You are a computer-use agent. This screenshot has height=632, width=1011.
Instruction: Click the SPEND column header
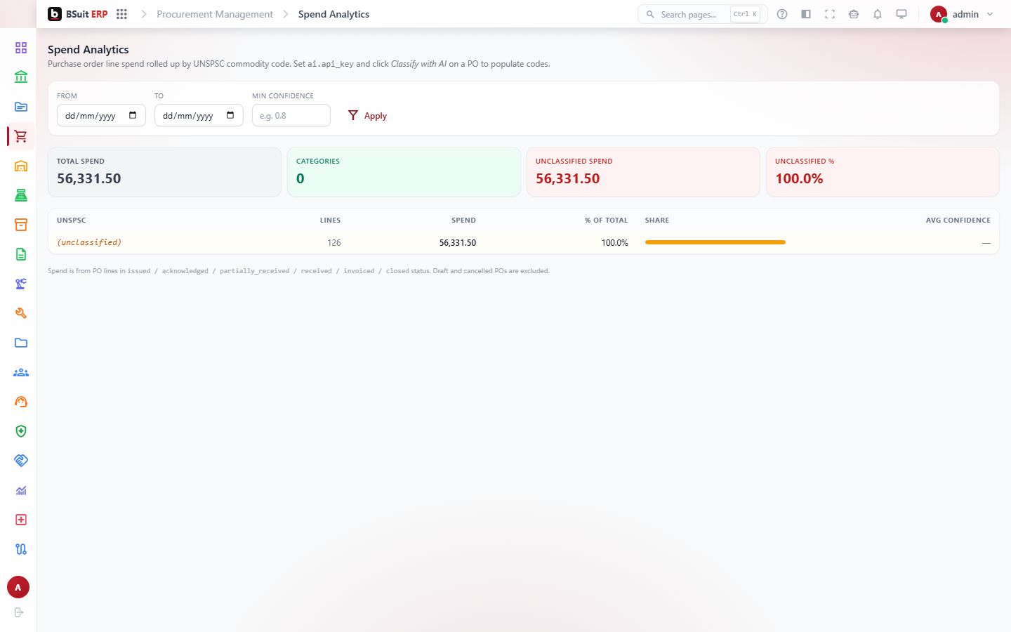(463, 220)
